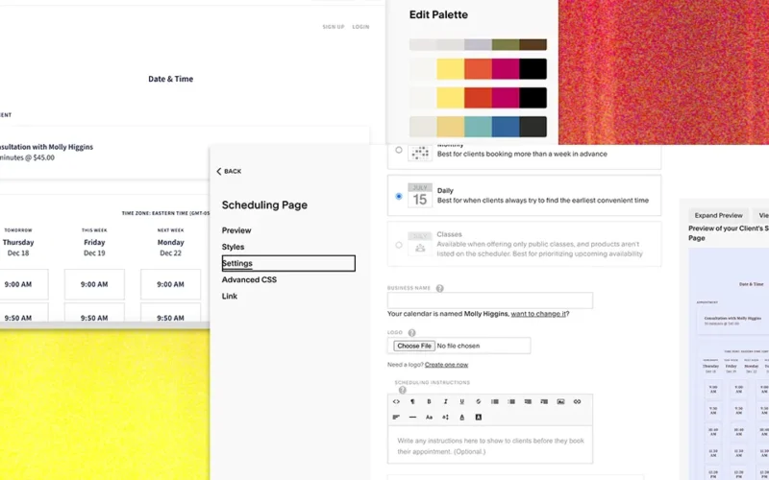The height and width of the screenshot is (480, 769).
Task: Open Link in Scheduling Page menu
Action: (230, 297)
